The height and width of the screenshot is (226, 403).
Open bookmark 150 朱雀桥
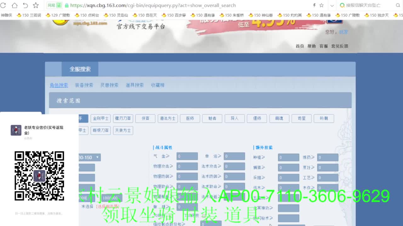(232, 15)
